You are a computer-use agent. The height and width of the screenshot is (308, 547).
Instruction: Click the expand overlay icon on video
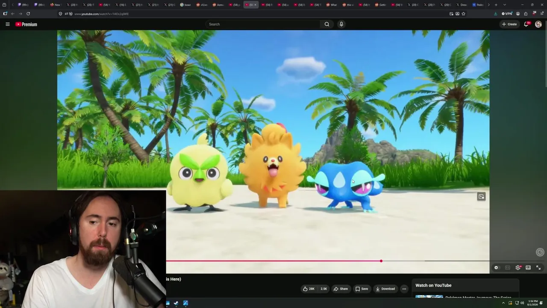(481, 196)
